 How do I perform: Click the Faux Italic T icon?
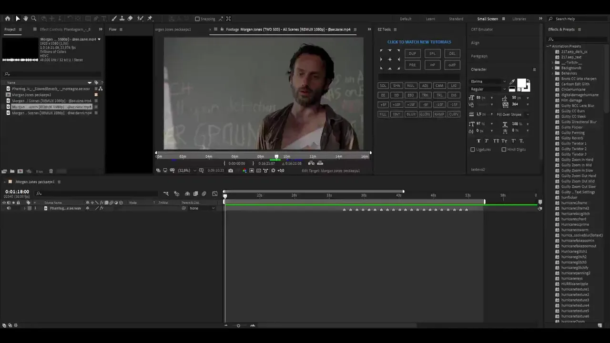487,141
